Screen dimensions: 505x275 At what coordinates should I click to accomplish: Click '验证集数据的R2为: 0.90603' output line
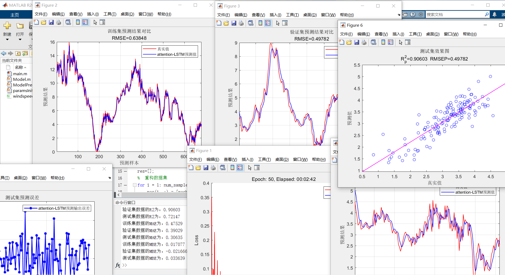point(151,210)
